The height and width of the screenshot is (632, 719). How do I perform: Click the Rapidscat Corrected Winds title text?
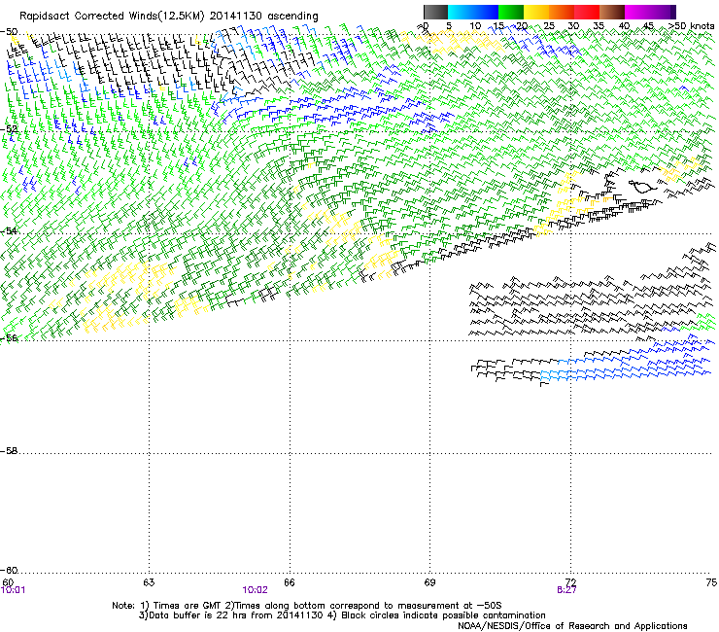pyautogui.click(x=169, y=16)
